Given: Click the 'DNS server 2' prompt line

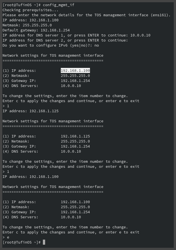Looking at the screenshot, I should click(x=65, y=40).
